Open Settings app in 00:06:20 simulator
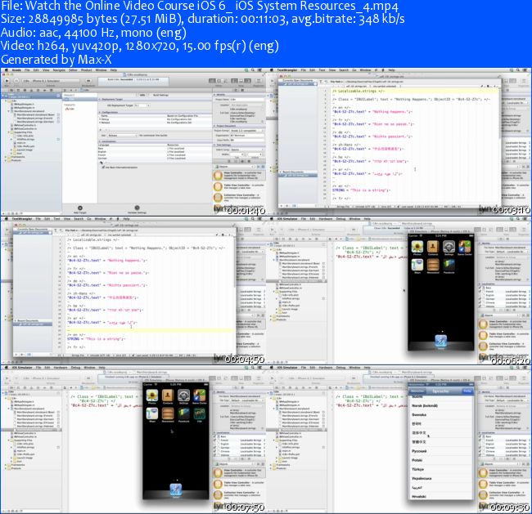The width and height of the screenshot is (532, 514). (x=449, y=247)
